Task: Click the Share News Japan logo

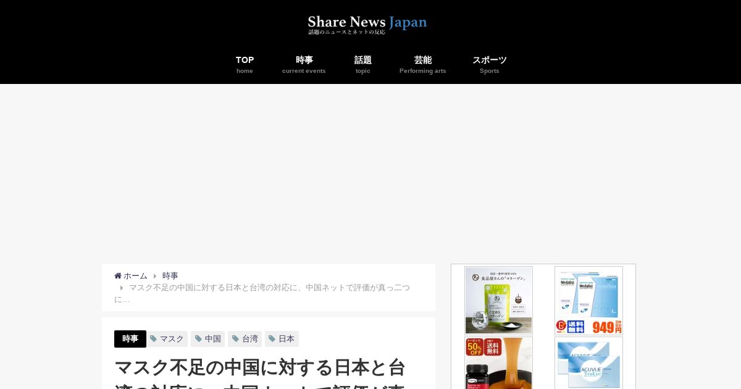Action: (x=367, y=25)
